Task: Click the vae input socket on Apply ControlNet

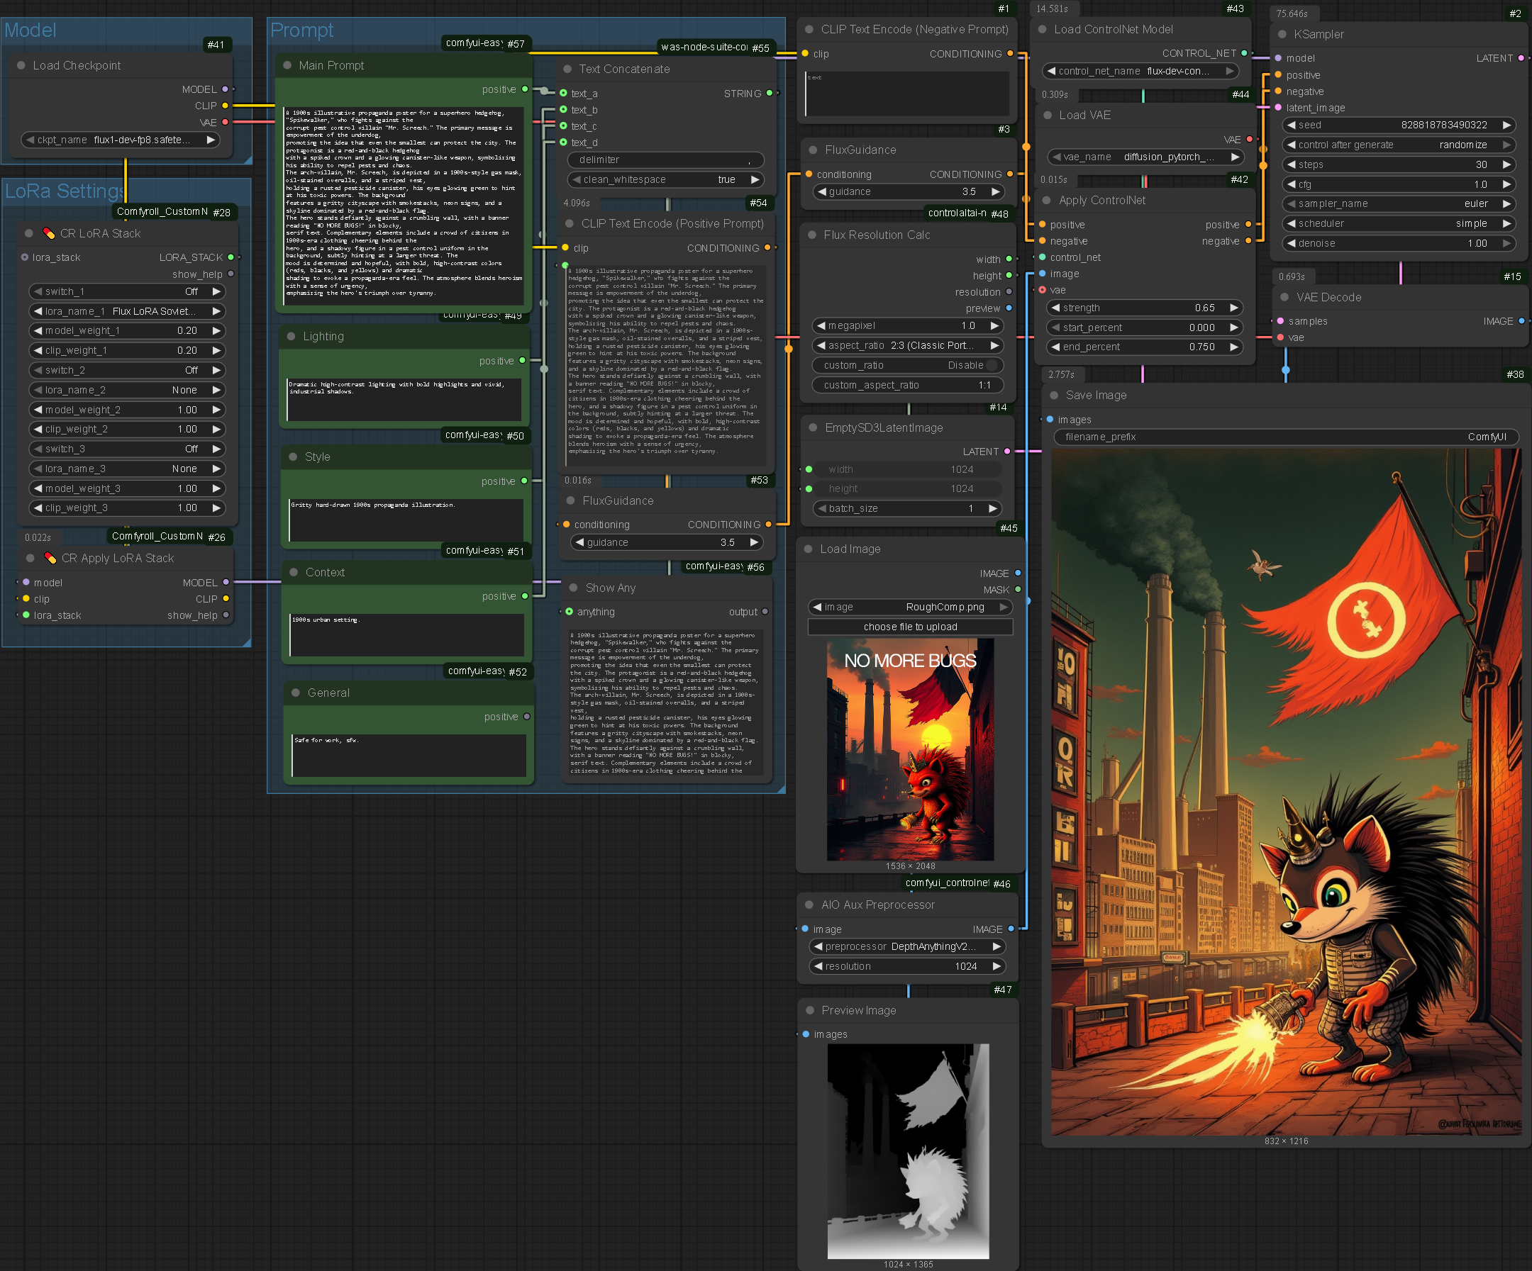Action: [1043, 290]
